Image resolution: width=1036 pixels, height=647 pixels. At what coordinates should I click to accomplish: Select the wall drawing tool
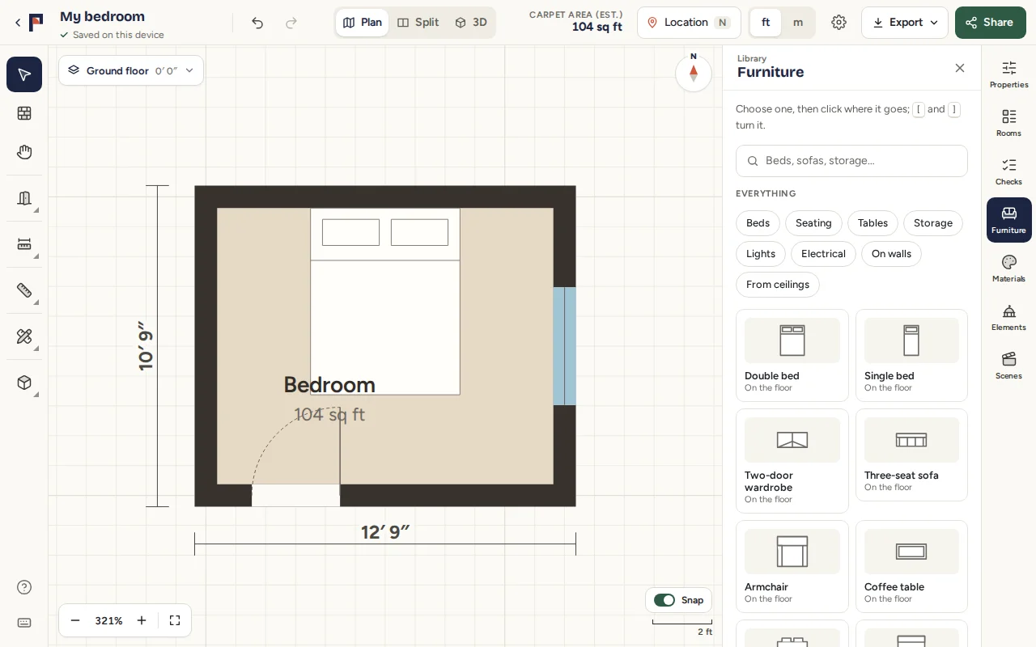24,113
